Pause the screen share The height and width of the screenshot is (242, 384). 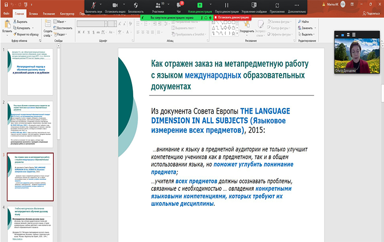227,6
